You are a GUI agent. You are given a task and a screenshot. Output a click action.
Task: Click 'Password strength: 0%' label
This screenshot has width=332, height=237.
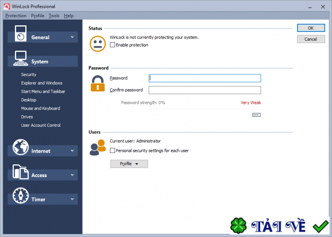(x=143, y=103)
